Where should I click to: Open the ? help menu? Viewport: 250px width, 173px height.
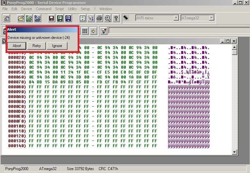(x=95, y=9)
